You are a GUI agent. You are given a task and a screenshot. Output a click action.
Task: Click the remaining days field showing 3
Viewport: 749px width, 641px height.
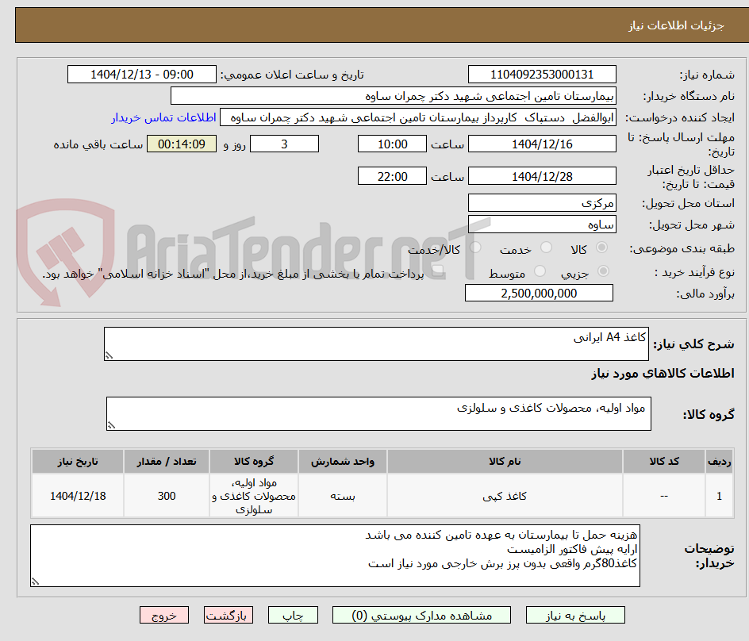284,144
